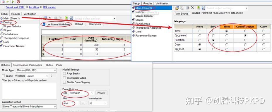
Task: Switch to Verification tab in Mappings window
Action: (162, 3)
